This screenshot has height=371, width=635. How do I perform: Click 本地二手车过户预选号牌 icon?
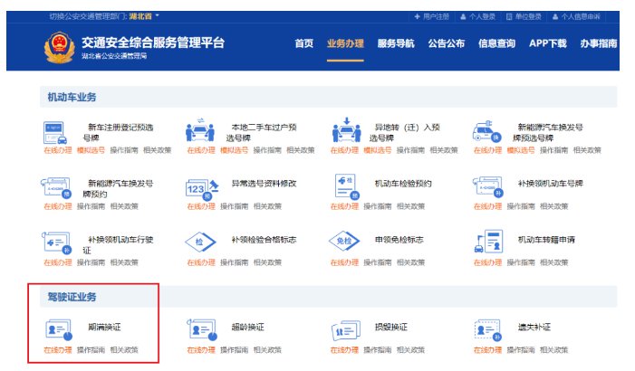coord(199,130)
